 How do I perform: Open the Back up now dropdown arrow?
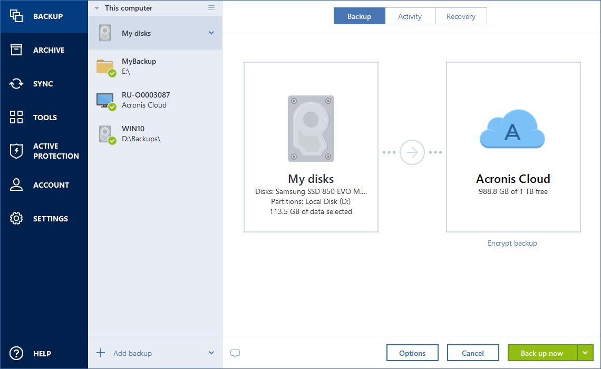click(585, 353)
